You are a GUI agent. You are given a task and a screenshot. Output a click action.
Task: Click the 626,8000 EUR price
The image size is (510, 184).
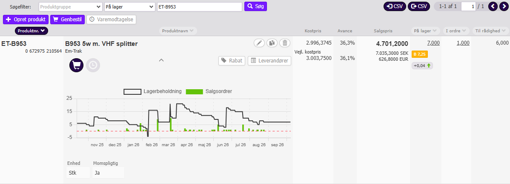point(393,59)
